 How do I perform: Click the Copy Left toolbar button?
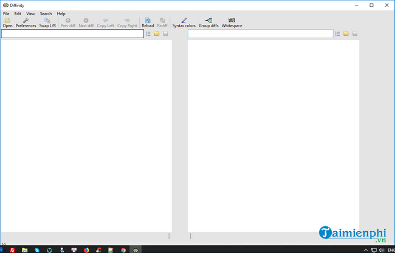point(105,22)
